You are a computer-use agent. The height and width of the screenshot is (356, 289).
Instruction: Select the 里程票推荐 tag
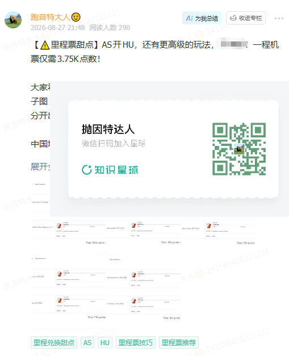[179, 342]
